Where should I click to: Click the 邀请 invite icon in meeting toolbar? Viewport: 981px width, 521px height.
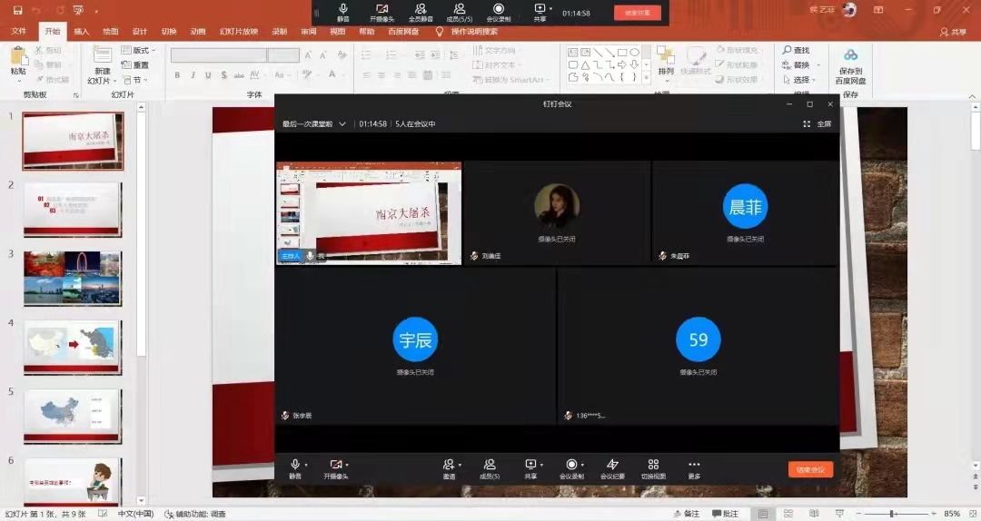click(449, 465)
